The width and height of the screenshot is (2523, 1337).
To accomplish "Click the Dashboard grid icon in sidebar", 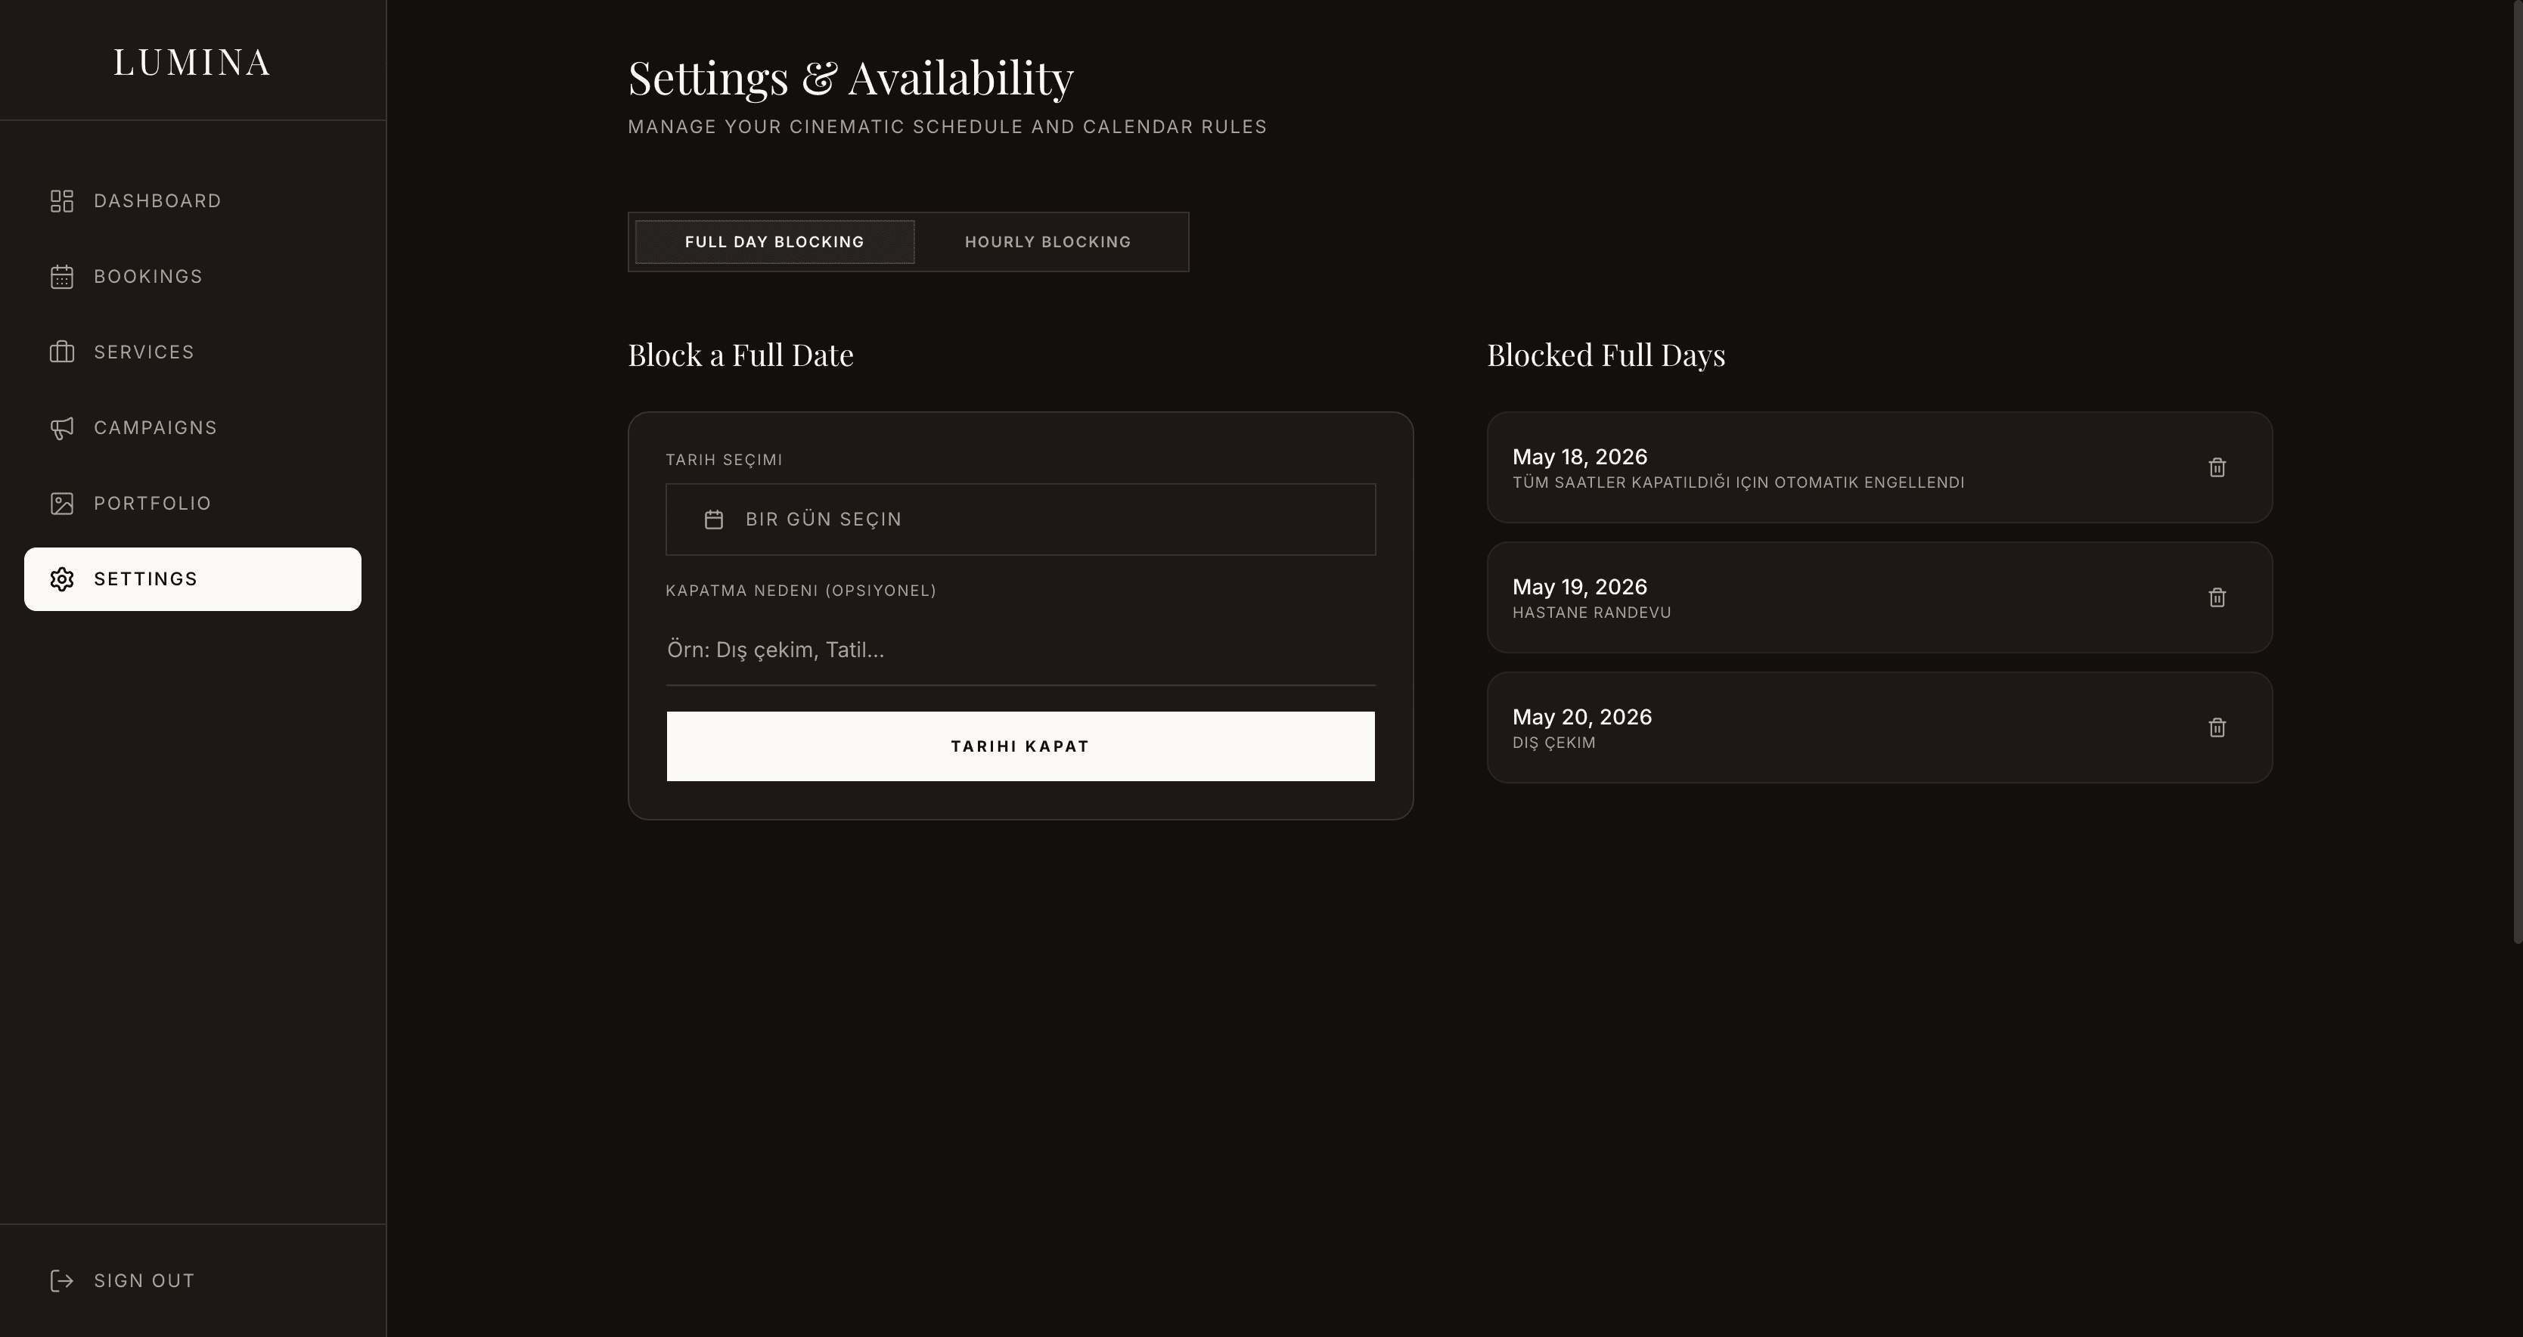I will coord(62,201).
